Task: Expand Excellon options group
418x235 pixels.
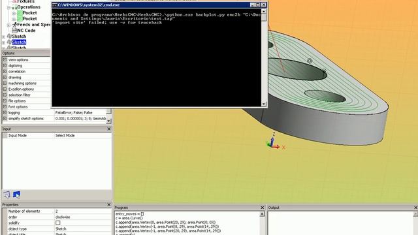Action: coord(5,89)
